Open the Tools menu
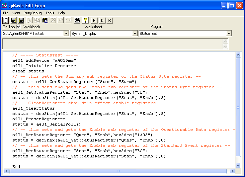The height and width of the screenshot is (177, 245). click(x=50, y=13)
